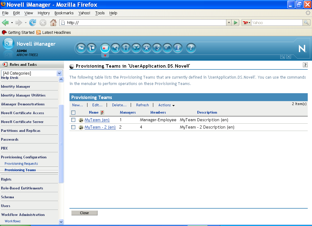Click the green Go arrow button

tap(236, 23)
